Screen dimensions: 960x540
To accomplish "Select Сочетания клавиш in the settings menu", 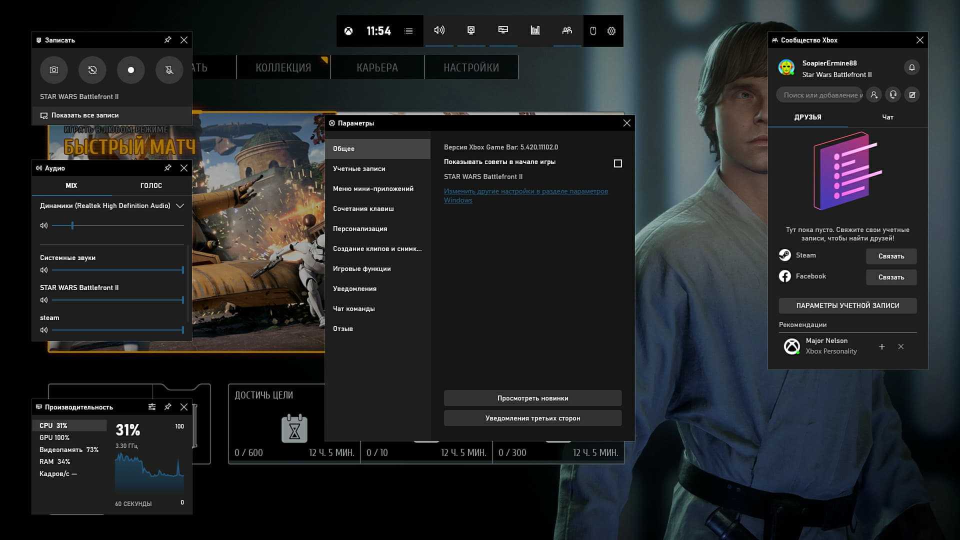I will click(x=363, y=208).
